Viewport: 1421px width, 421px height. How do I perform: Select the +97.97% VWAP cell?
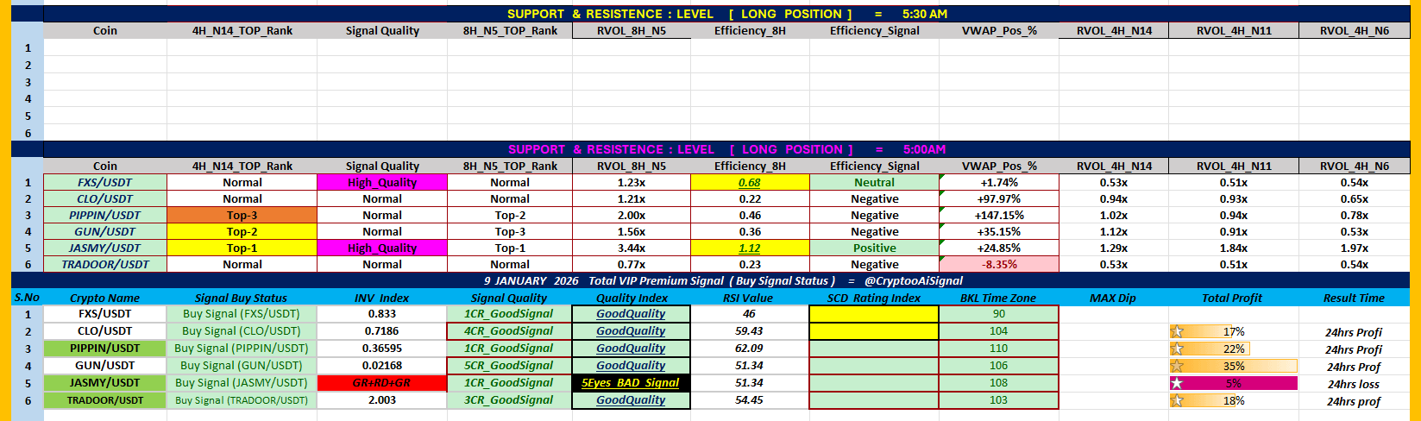(999, 199)
